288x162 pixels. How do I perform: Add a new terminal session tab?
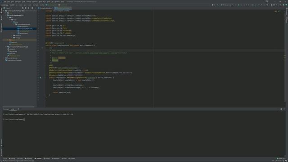[x=18, y=109]
